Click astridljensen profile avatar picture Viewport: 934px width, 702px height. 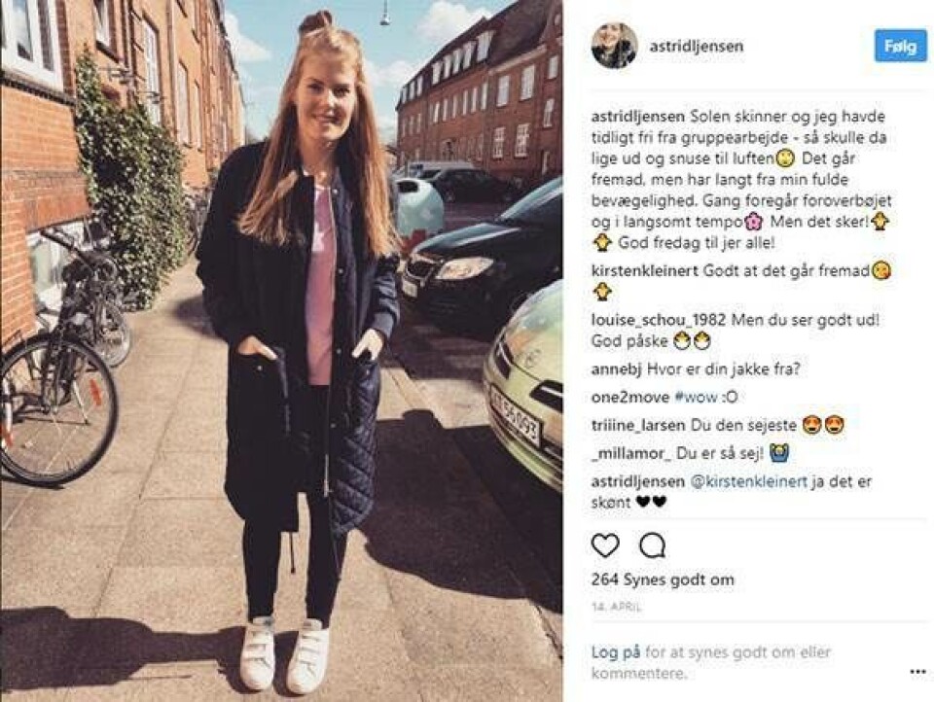coord(615,46)
